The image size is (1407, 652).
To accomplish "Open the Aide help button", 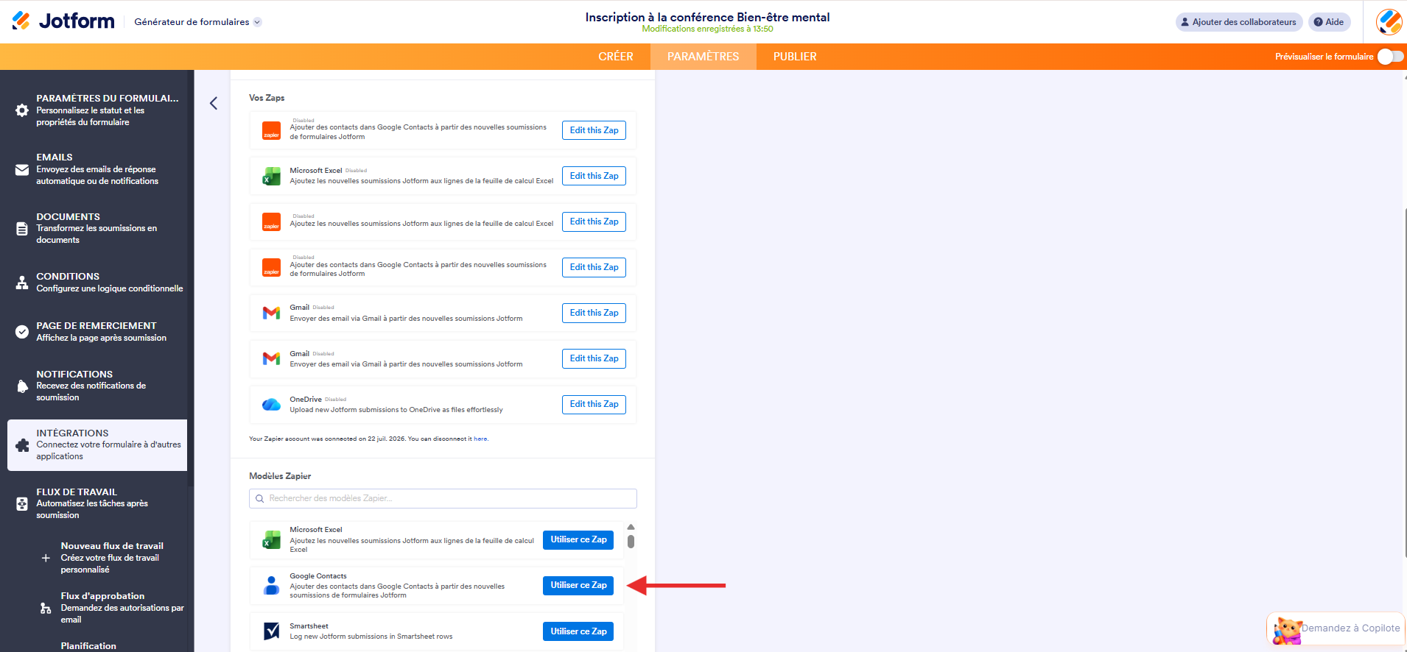I will click(x=1329, y=22).
